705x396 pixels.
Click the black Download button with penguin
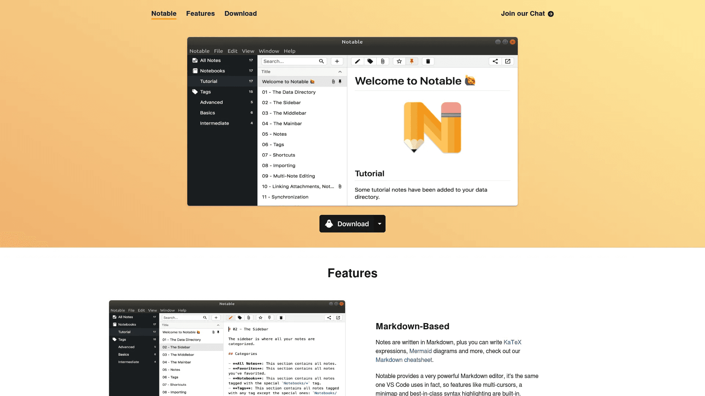[347, 224]
